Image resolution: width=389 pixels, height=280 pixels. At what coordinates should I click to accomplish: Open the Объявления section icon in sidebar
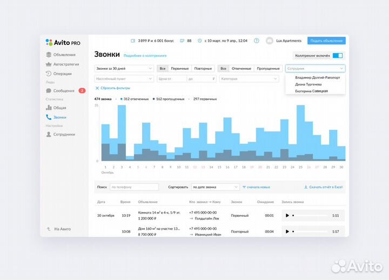tap(49, 55)
